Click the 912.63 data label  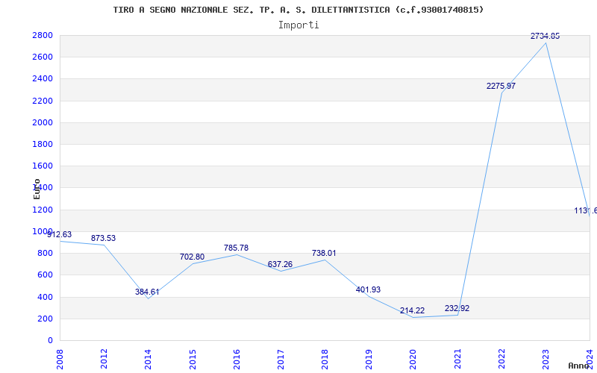59,234
